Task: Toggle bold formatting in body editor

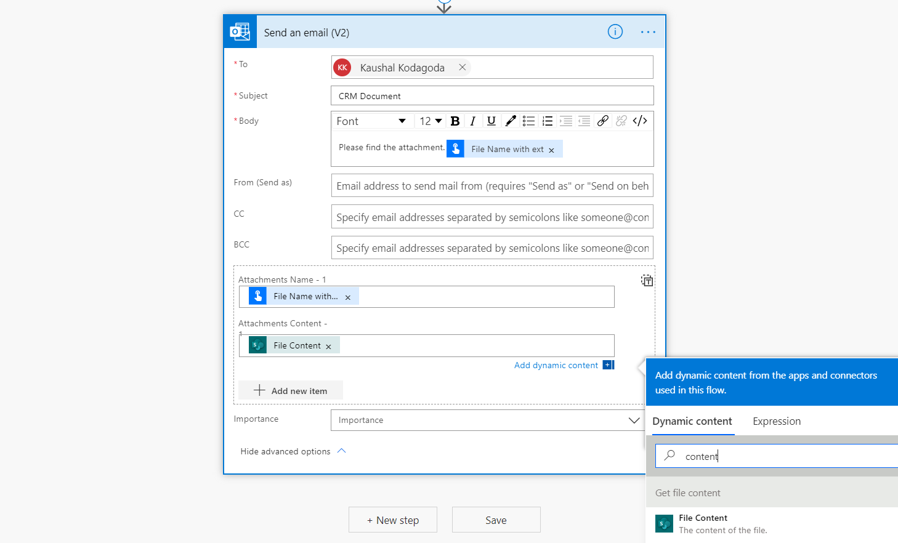Action: coord(455,121)
